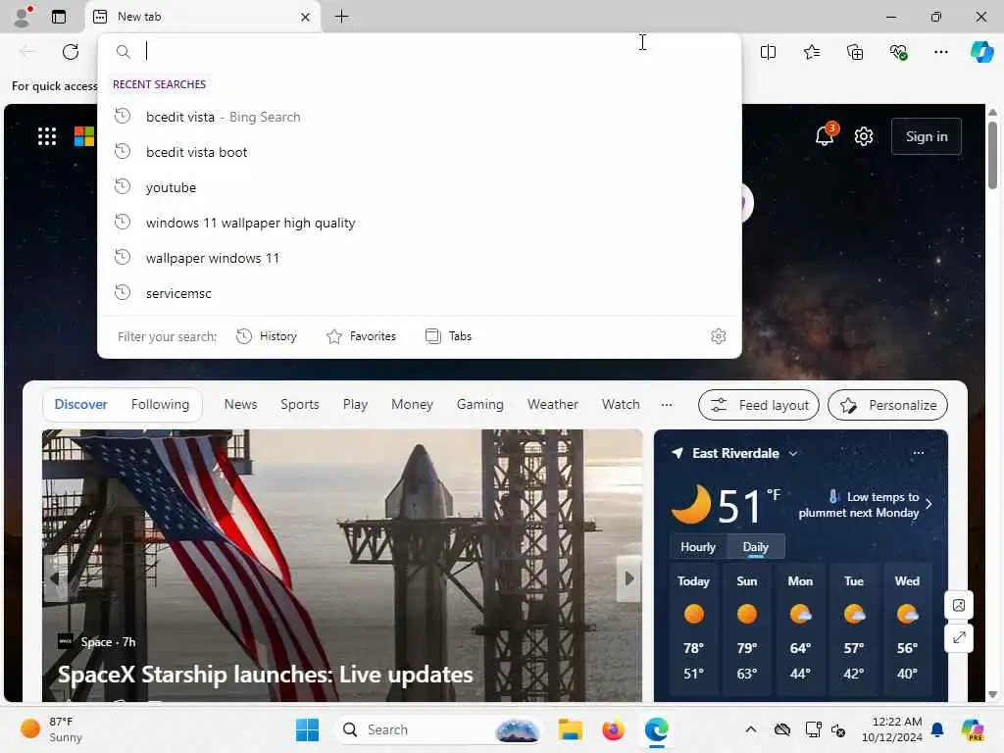Viewport: 1004px width, 753px height.
Task: Select Wed forecast column
Action: [907, 629]
